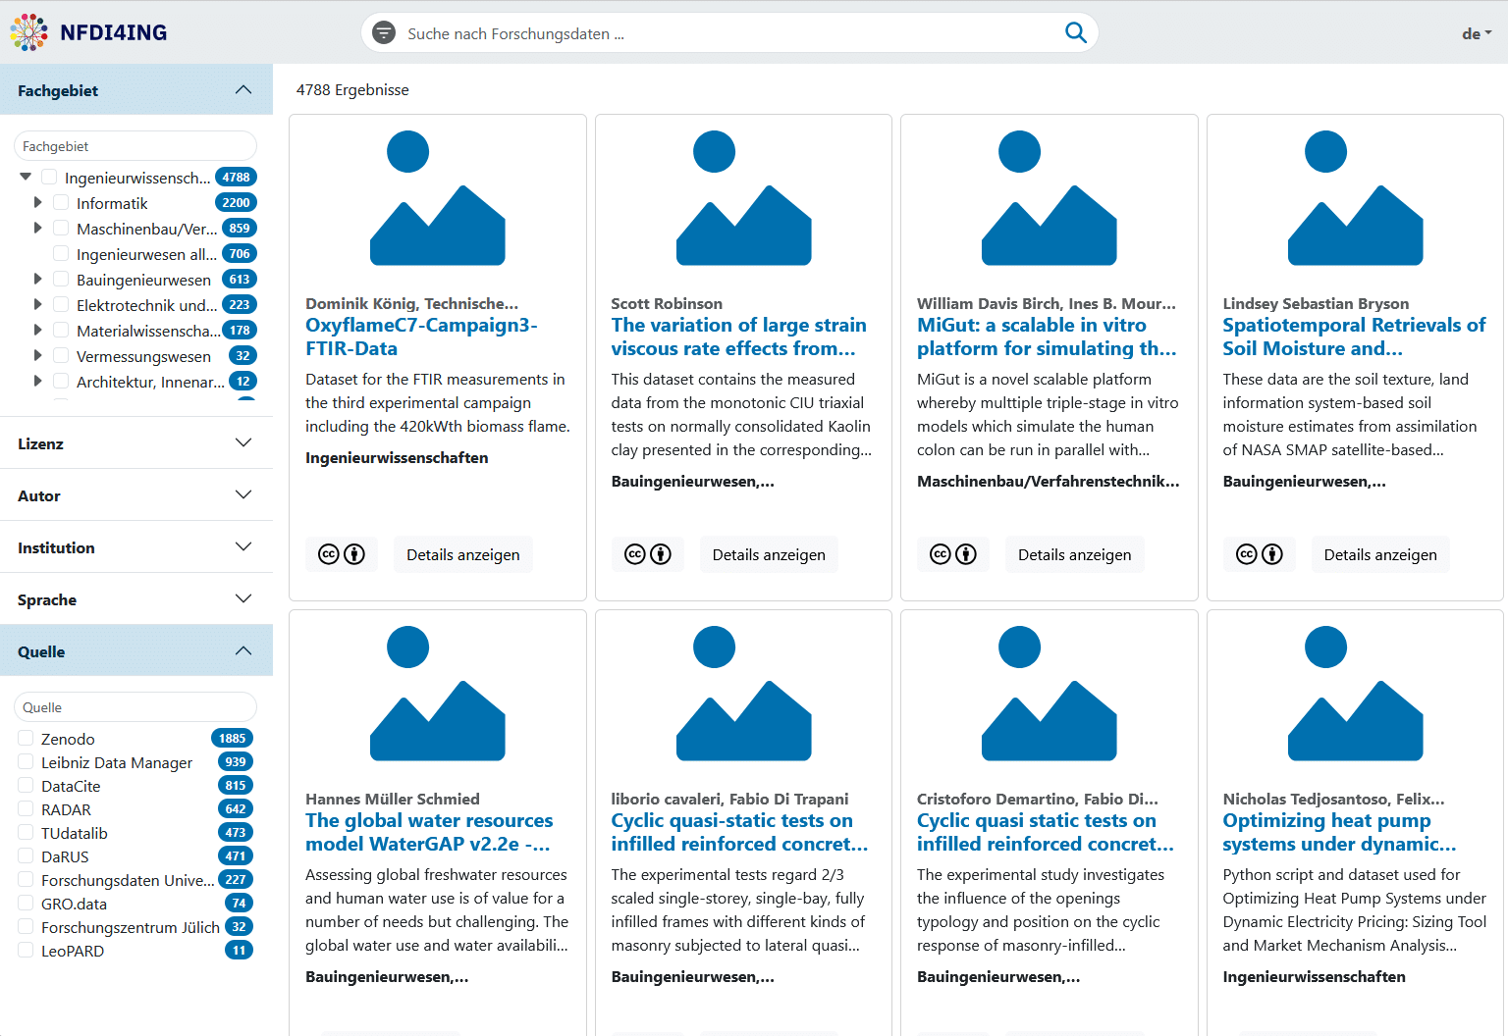Click placeholder image of Scott Robinson dataset
Image resolution: width=1508 pixels, height=1036 pixels.
coord(743,198)
